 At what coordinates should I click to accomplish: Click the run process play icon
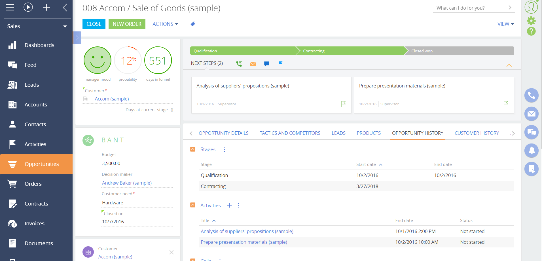pyautogui.click(x=28, y=7)
